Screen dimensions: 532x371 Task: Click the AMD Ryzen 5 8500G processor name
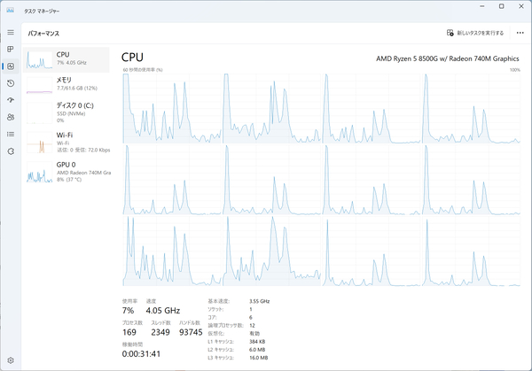448,58
